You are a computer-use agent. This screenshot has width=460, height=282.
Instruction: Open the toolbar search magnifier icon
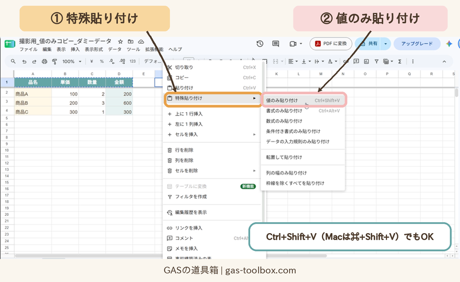(13, 62)
